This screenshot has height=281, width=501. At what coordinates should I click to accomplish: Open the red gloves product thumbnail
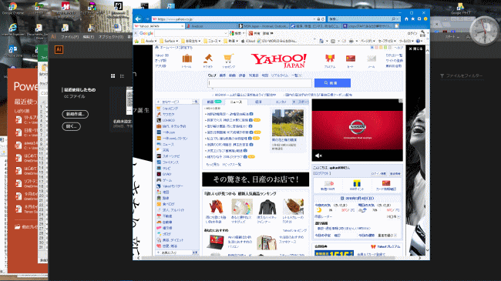[x=216, y=206]
